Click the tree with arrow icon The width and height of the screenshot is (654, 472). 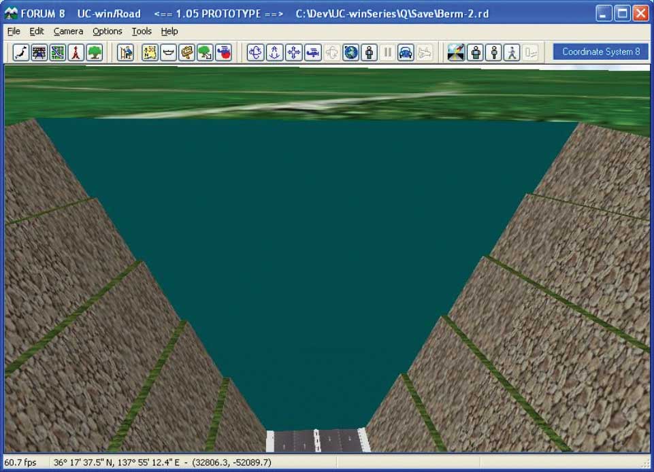coord(206,52)
